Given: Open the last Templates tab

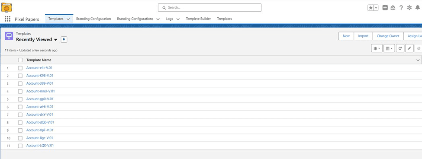Looking at the screenshot, I should coord(225,19).
